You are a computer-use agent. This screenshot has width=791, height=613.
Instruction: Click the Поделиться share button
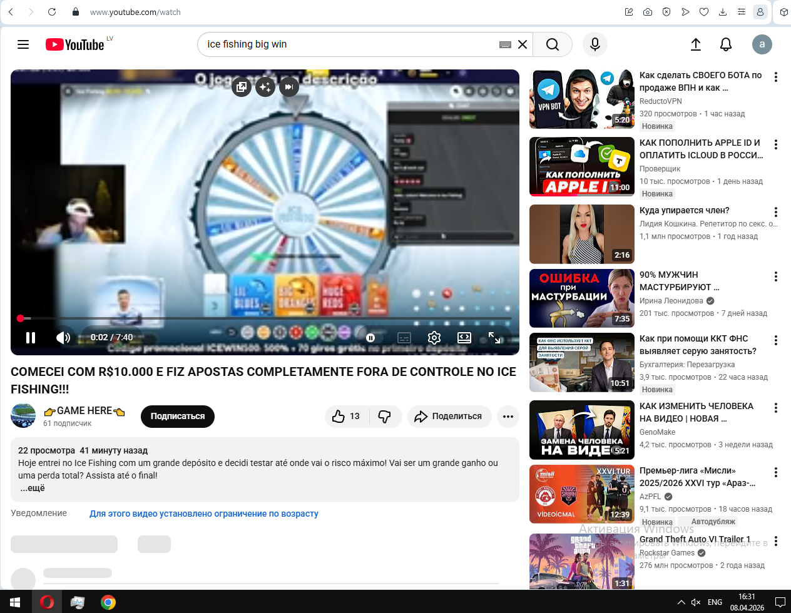[448, 417]
